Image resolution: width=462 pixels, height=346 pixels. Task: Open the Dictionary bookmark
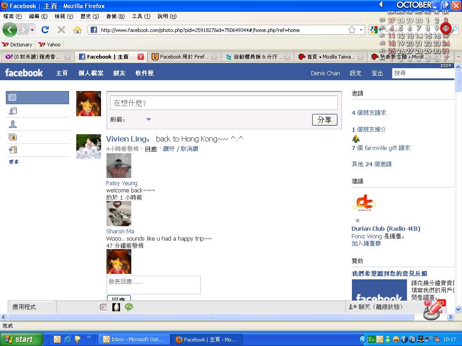click(17, 45)
